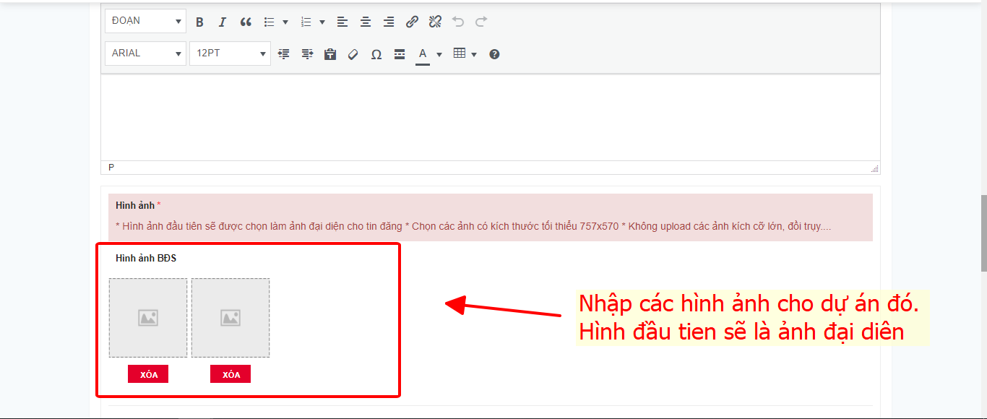
Task: Apply blockquote to the paragraph
Action: tap(246, 22)
